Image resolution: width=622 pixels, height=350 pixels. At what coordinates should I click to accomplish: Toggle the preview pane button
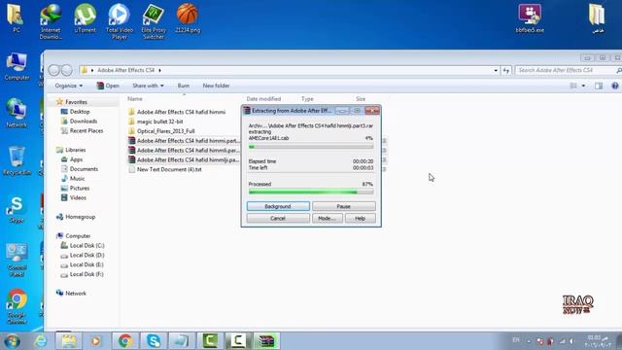(599, 86)
